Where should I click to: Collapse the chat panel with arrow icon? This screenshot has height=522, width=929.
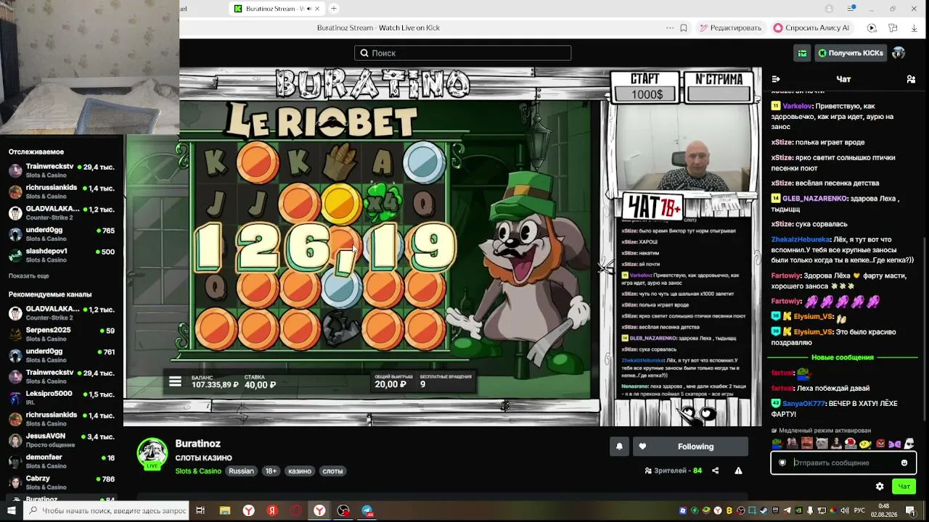[x=776, y=79]
